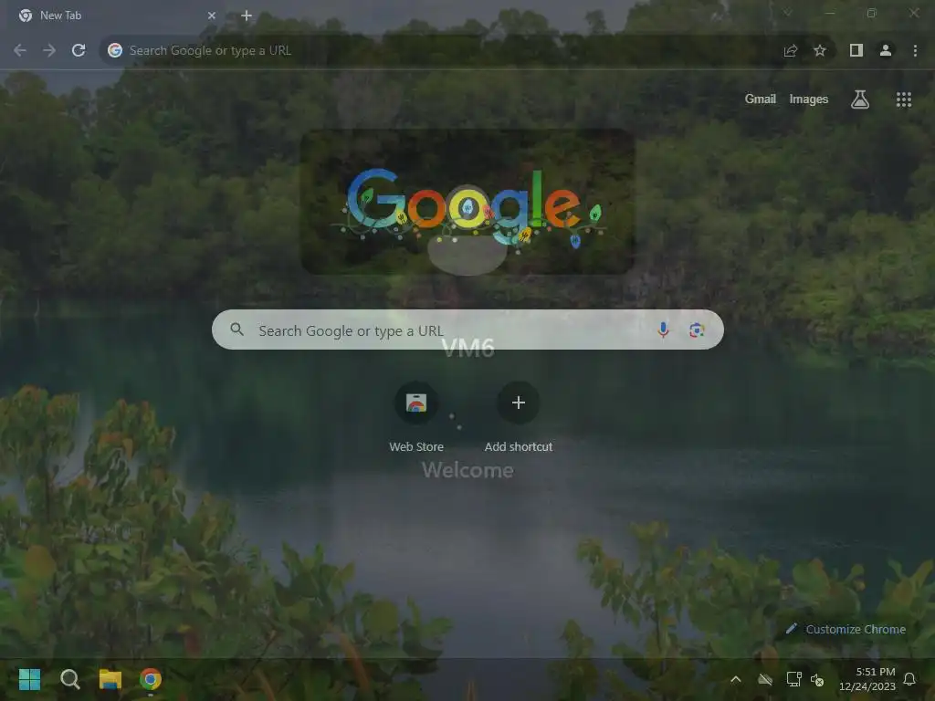Open the notification bell icon
The width and height of the screenshot is (935, 701).
pos(909,679)
